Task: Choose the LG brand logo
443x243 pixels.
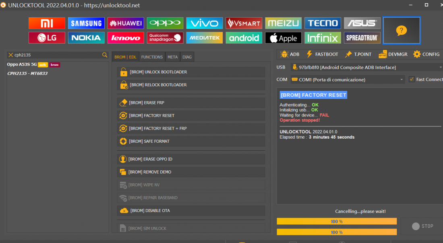Action: [47, 38]
